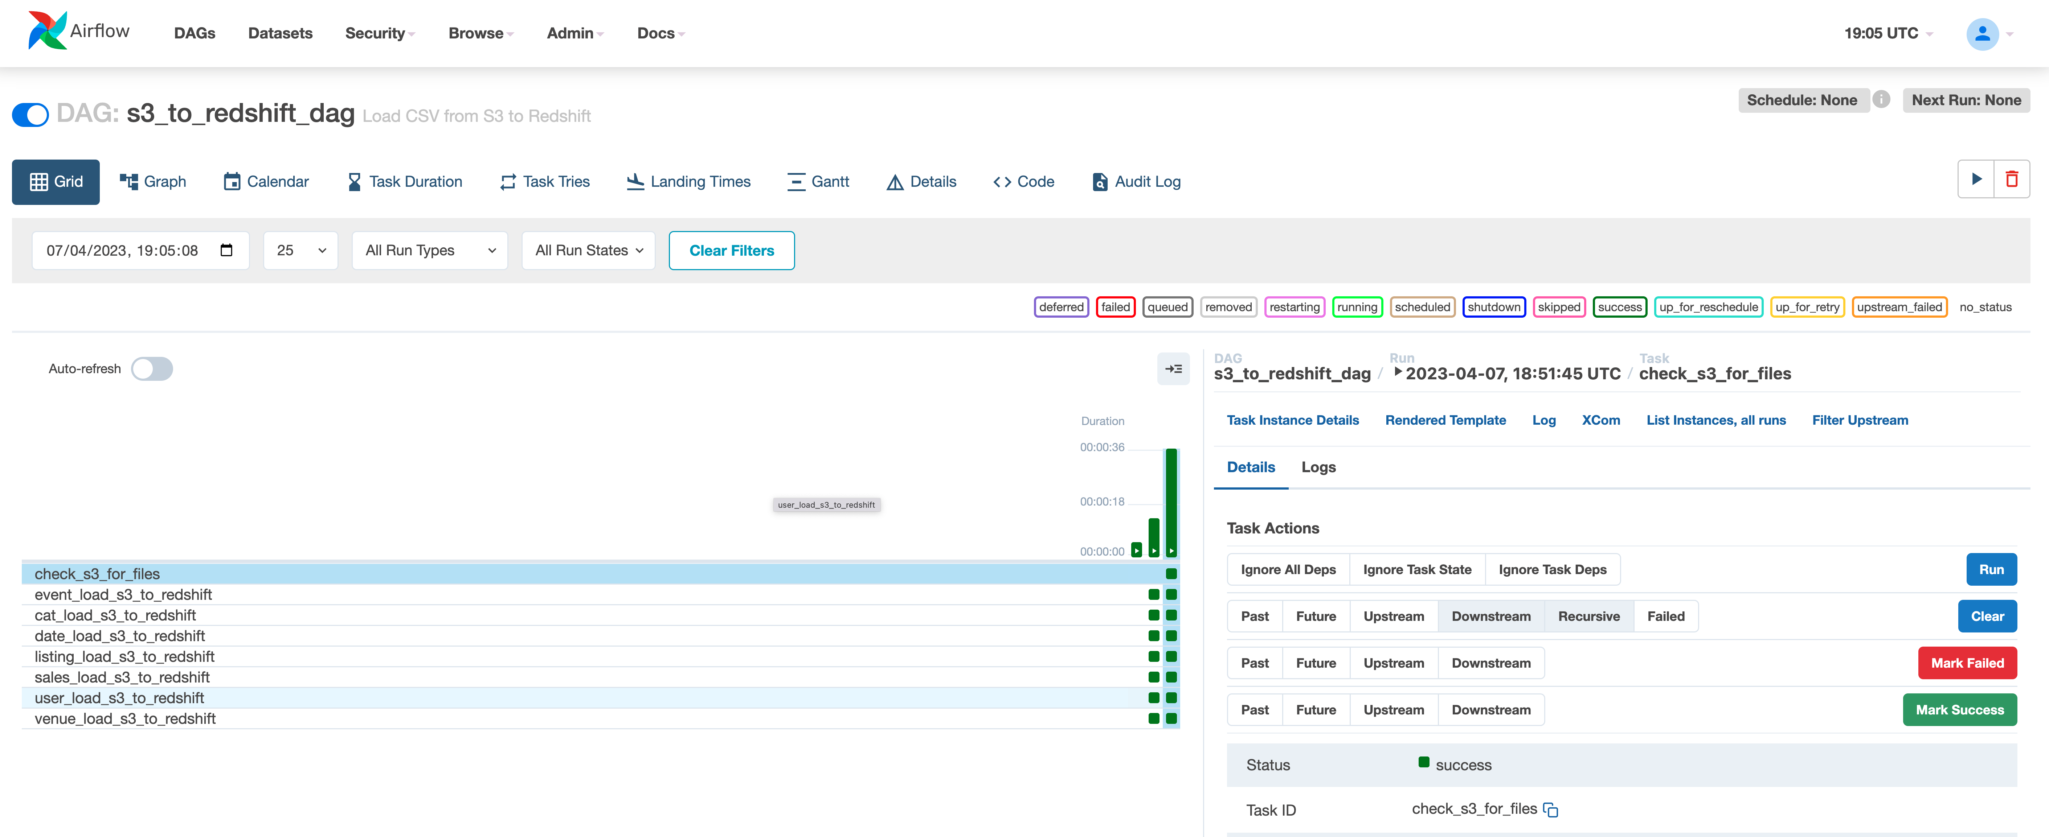Expand All Run States dropdown
Screen dimensions: 2049x837
pyautogui.click(x=587, y=250)
